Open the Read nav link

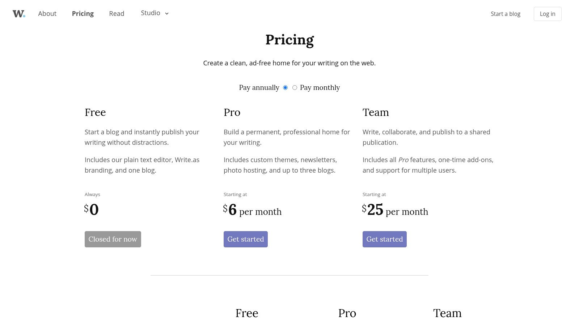(117, 14)
